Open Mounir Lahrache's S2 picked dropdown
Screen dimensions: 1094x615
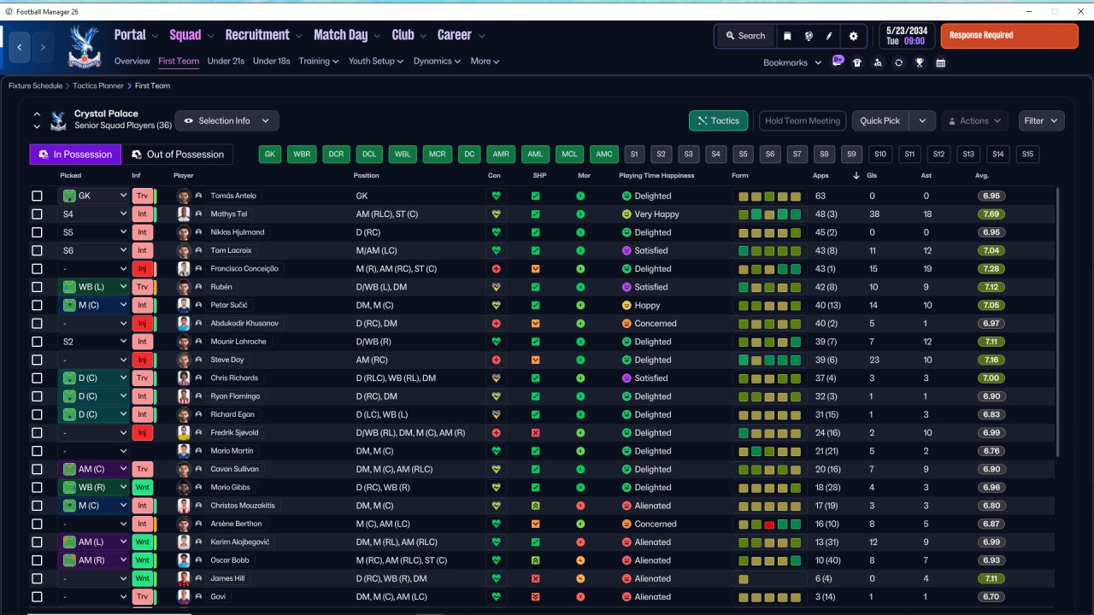93,342
